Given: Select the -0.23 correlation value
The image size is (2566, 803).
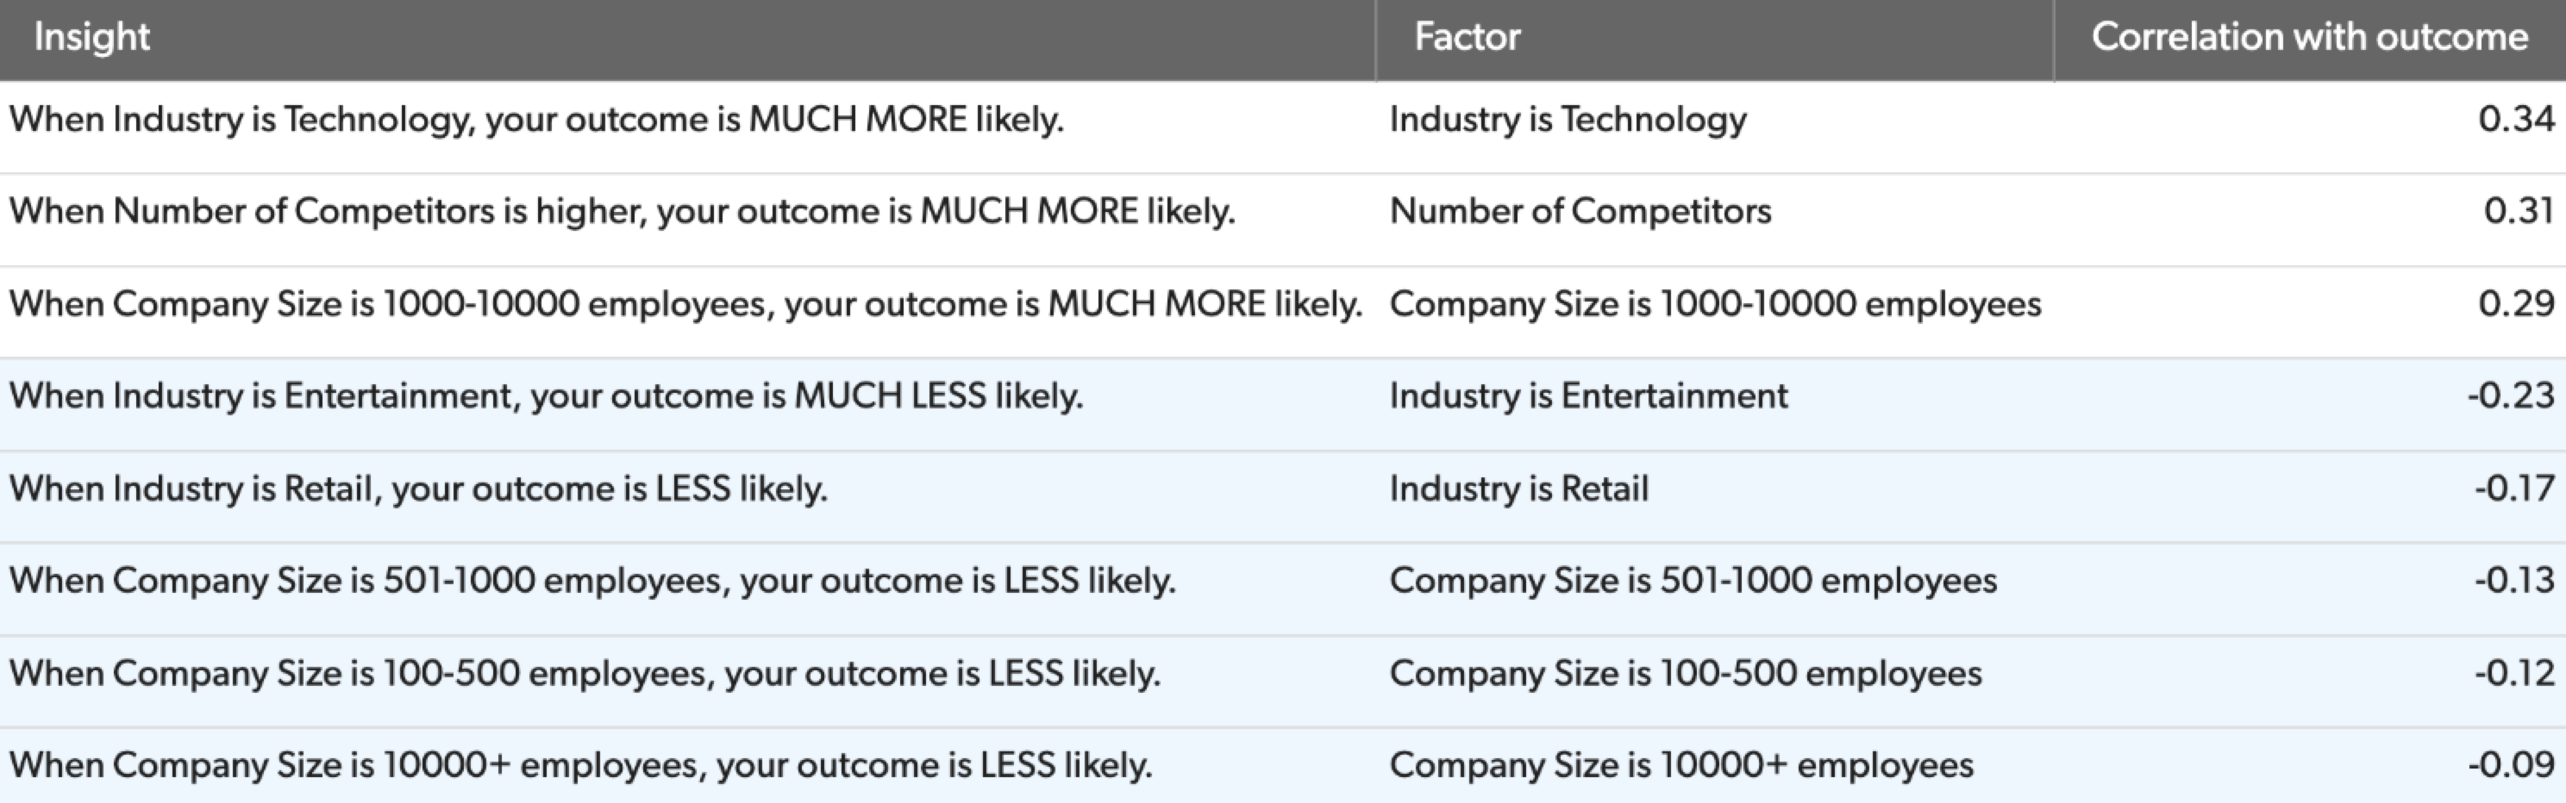Looking at the screenshot, I should coord(2511,396).
